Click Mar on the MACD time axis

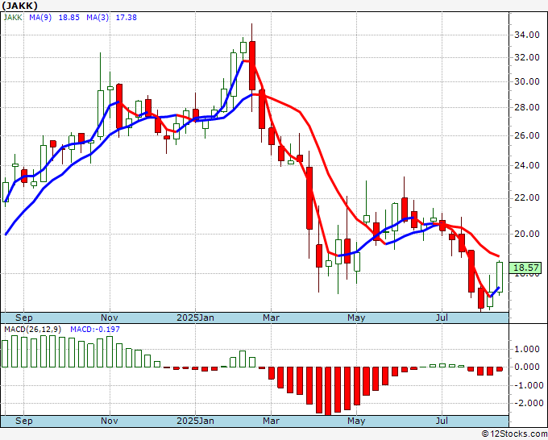click(272, 421)
